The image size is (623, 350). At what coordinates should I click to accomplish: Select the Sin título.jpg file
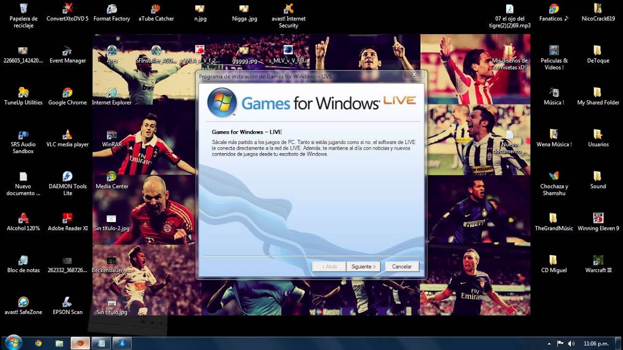click(112, 306)
